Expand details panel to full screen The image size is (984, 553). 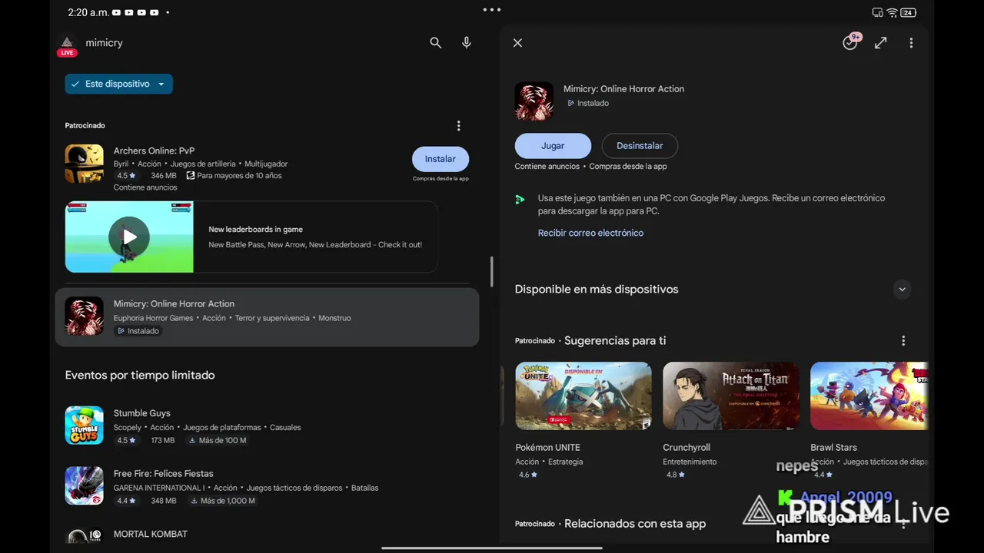pos(881,43)
